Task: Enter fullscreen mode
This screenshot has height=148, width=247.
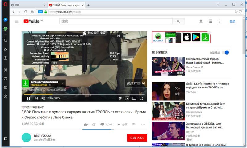Action: [141, 98]
